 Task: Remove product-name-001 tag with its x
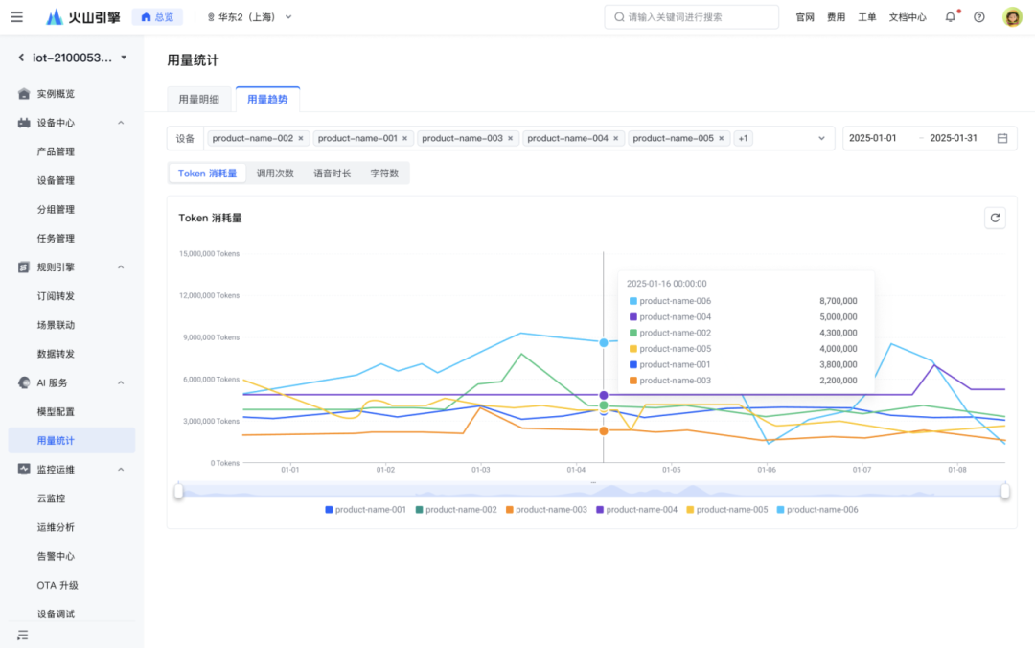[x=404, y=139]
